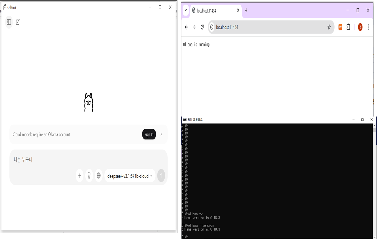Image resolution: width=377 pixels, height=239 pixels.
Task: Open a new Chrome tab
Action: pyautogui.click(x=246, y=11)
